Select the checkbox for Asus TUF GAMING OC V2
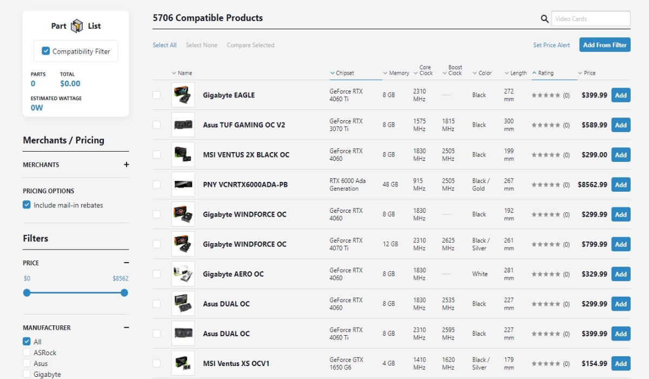 tap(157, 125)
